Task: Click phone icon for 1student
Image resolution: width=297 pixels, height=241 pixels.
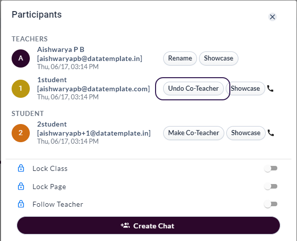Action: [270, 88]
